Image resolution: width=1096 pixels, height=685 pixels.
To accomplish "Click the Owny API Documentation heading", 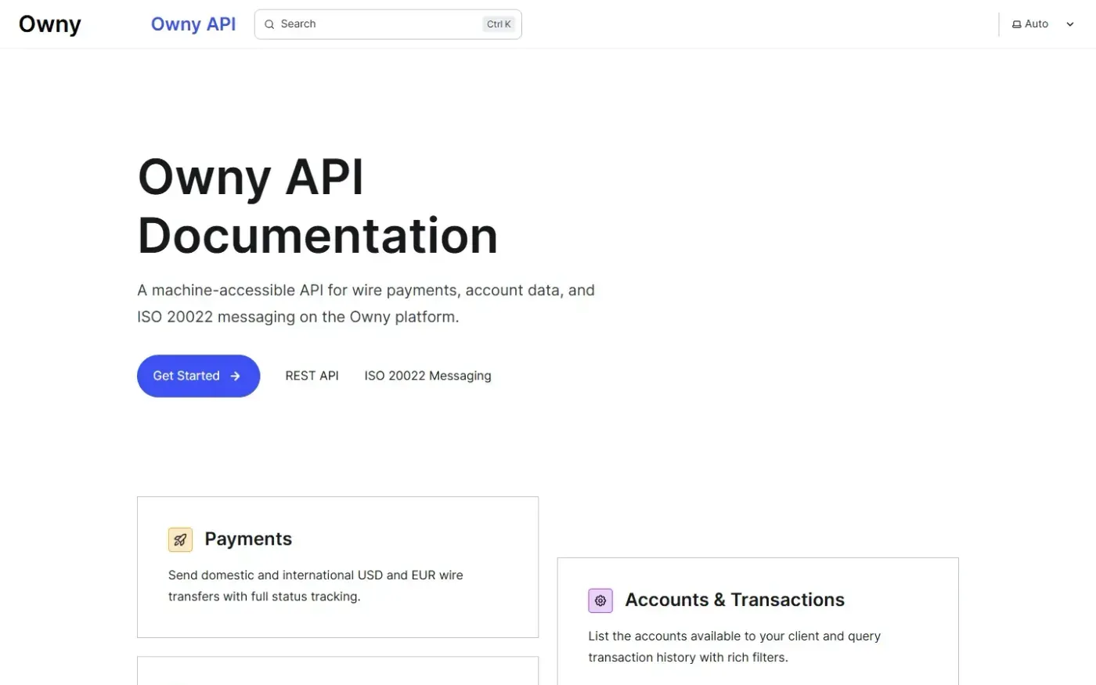I will point(318,206).
